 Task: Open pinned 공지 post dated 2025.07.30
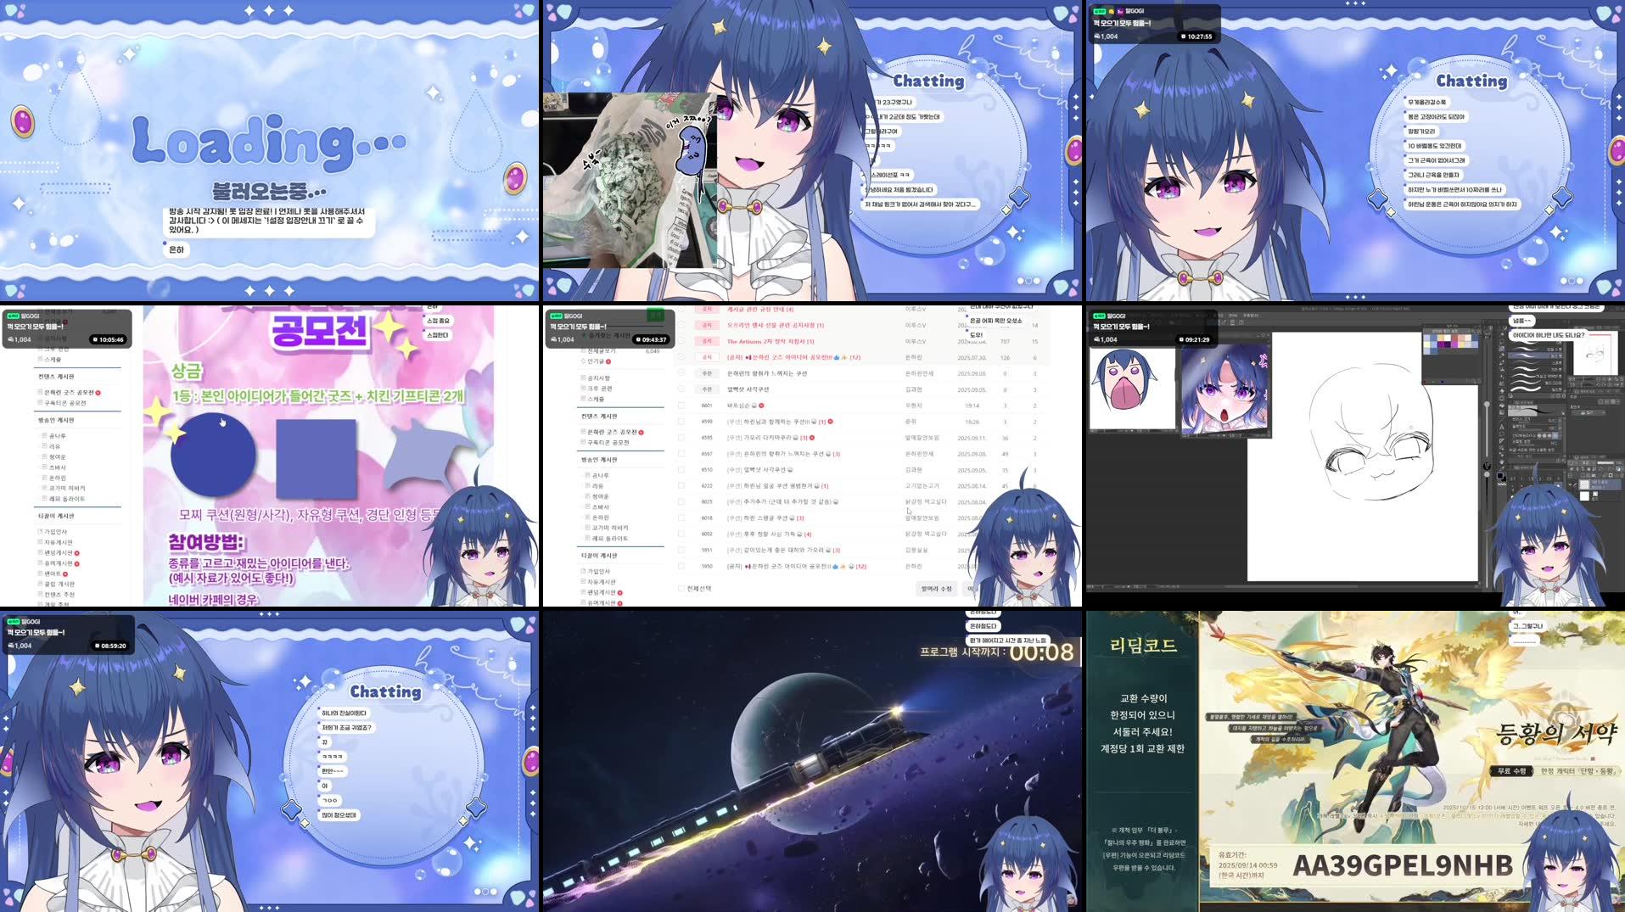[x=793, y=357]
